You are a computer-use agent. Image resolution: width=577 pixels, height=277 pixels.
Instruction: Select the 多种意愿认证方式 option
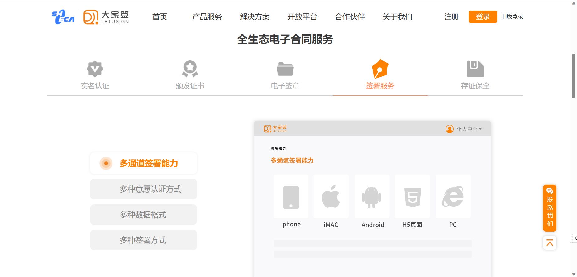coord(144,189)
